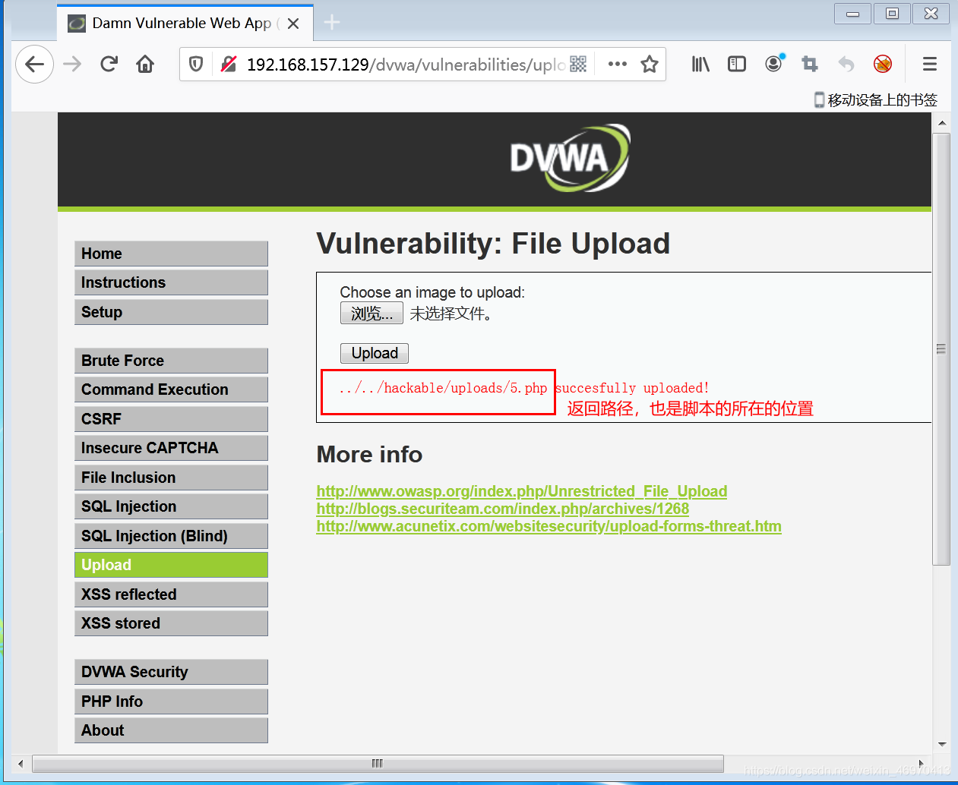Viewport: 958px width, 785px height.
Task: Click the vertical scrollbar up arrow
Action: 942,122
